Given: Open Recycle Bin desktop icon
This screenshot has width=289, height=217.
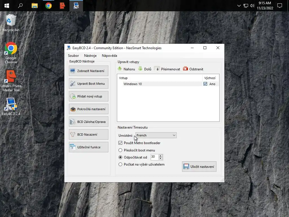Looking at the screenshot, I should tap(11, 23).
